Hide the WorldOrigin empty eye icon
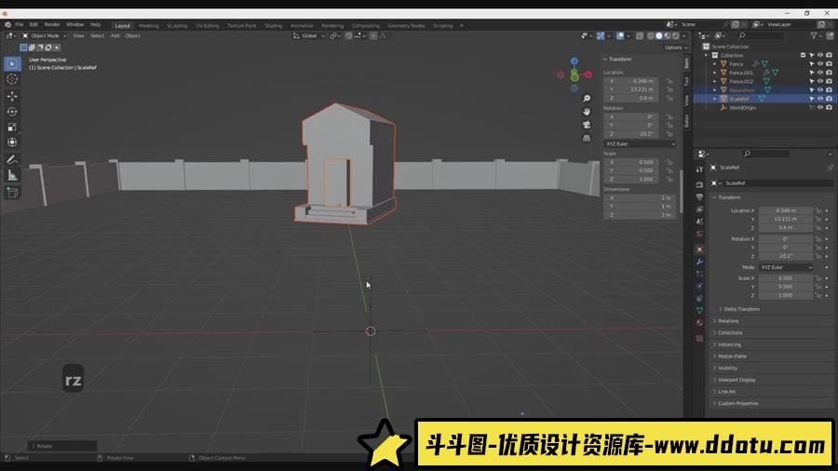This screenshot has height=471, width=838. point(820,107)
